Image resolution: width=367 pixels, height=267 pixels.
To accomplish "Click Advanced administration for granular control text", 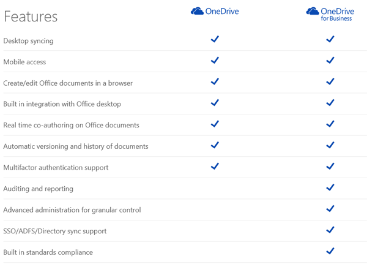I will (x=72, y=210).
